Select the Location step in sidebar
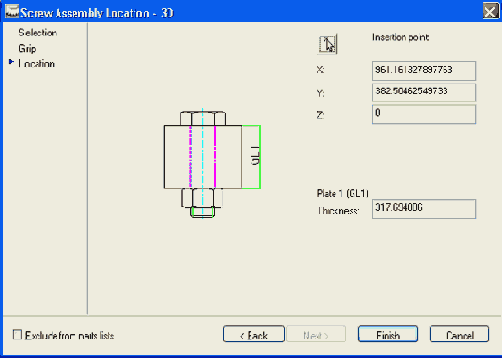 [x=36, y=64]
